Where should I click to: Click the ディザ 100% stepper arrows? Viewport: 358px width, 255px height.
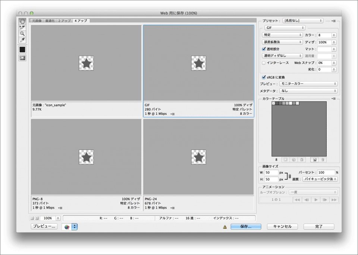pos(334,42)
